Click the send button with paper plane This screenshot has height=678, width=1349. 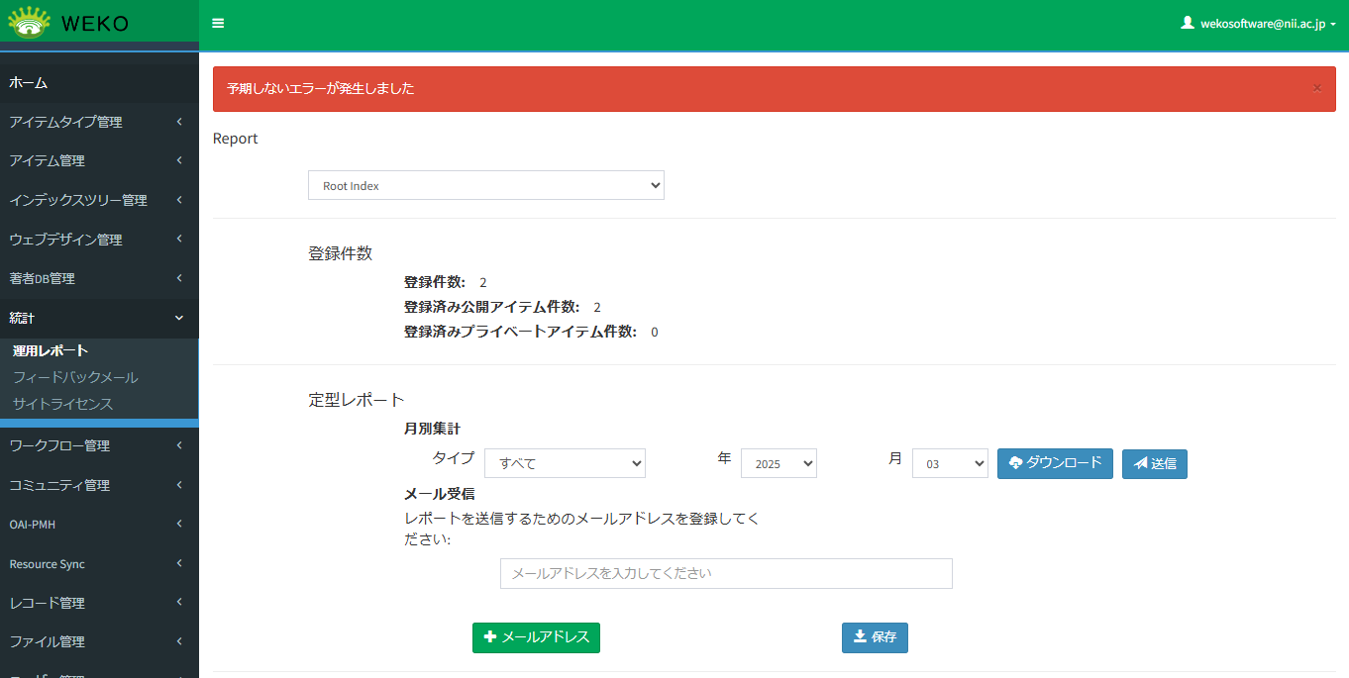point(1154,464)
